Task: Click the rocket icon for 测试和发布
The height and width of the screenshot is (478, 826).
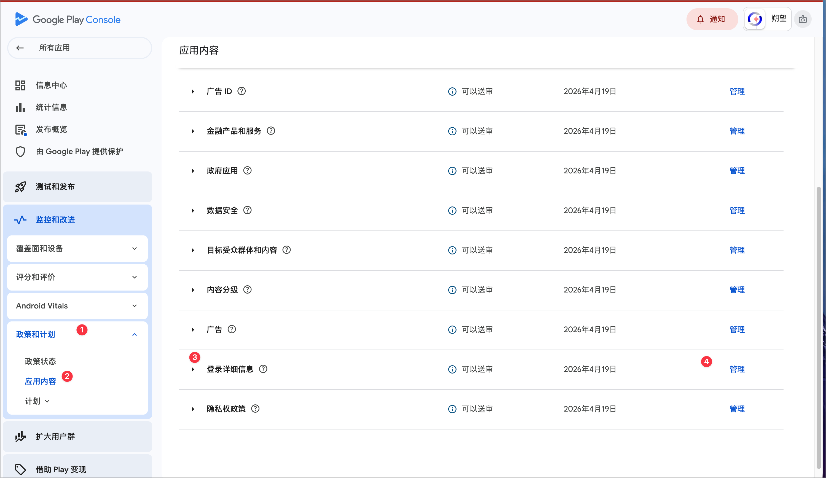Action: point(20,187)
